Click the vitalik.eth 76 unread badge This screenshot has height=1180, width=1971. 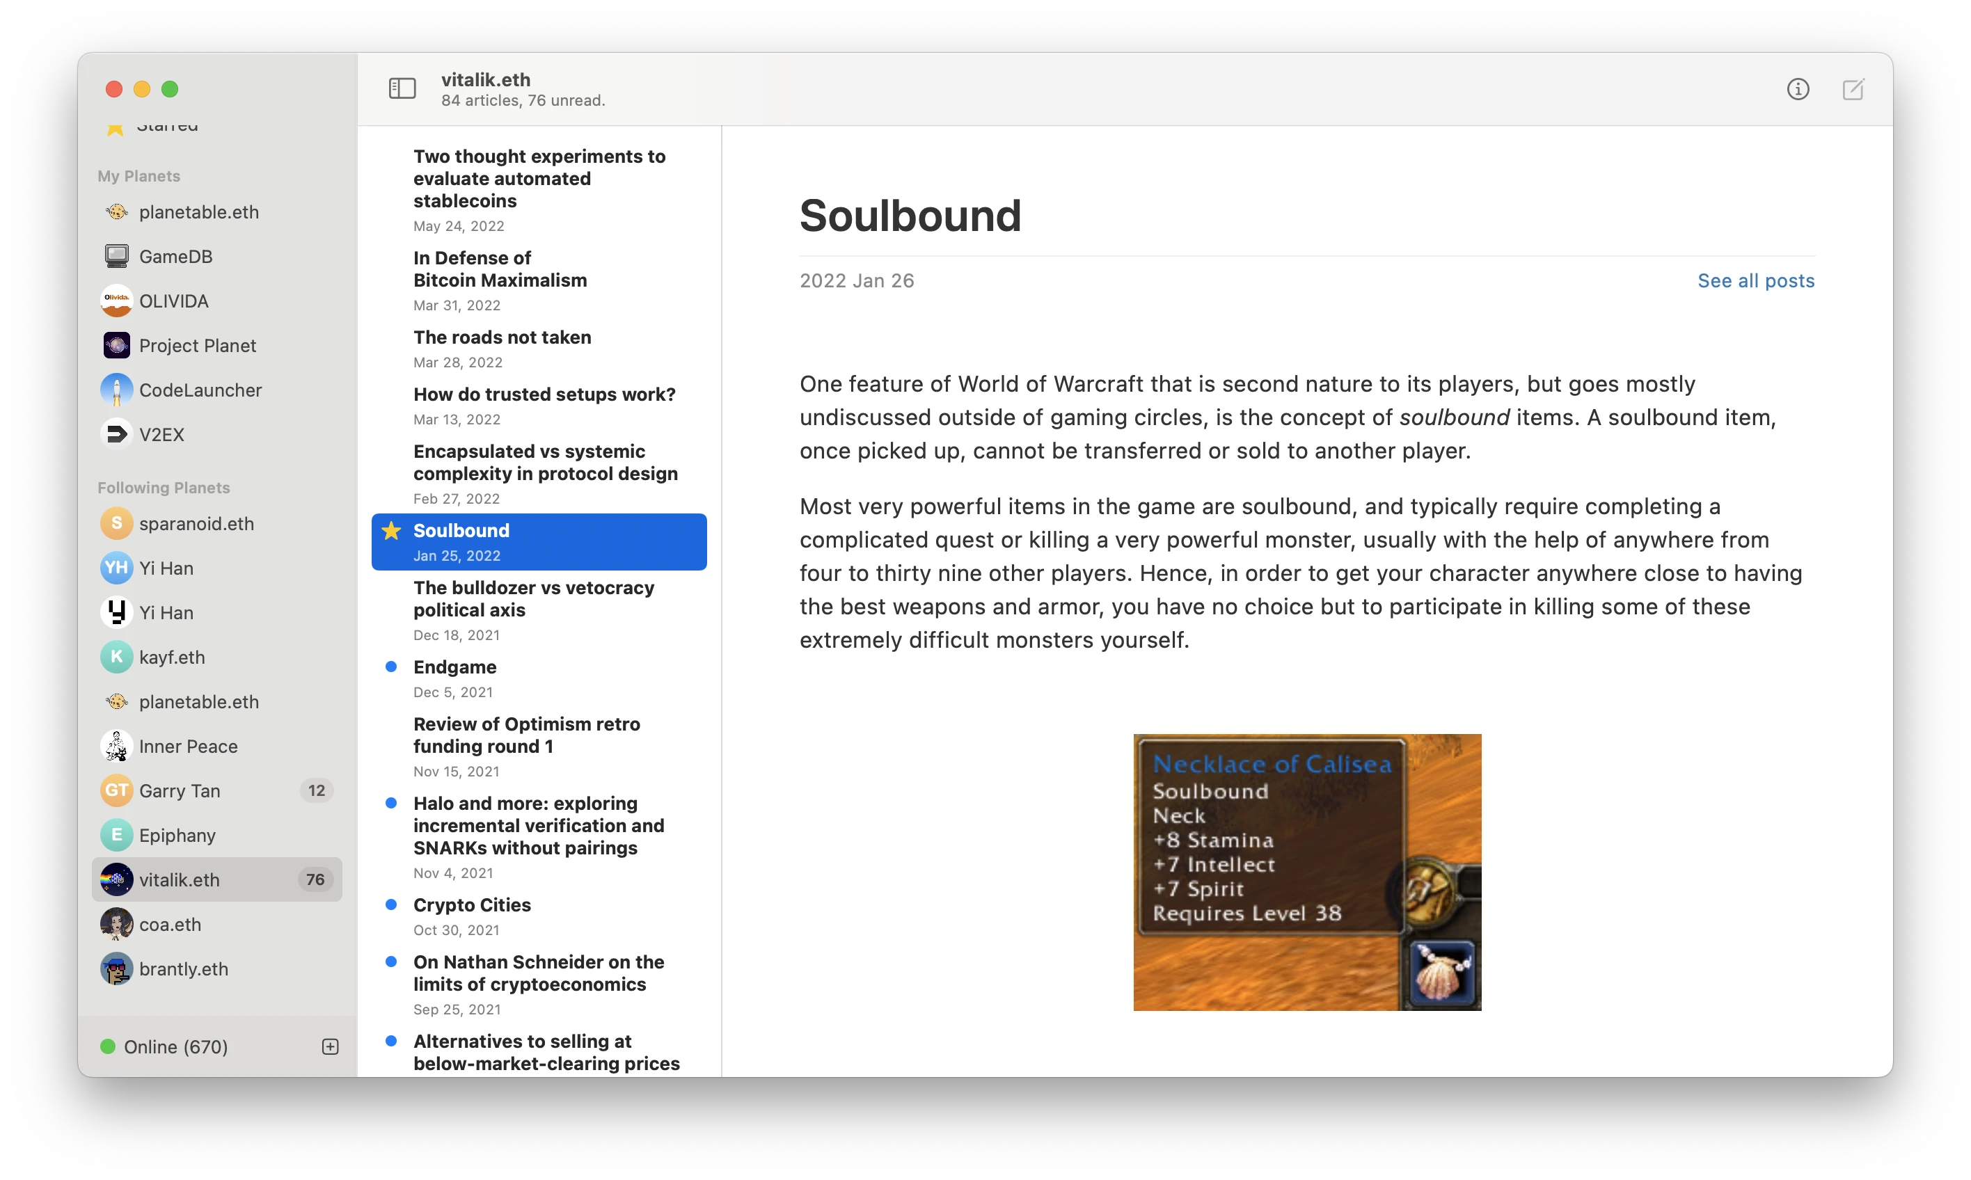click(315, 879)
